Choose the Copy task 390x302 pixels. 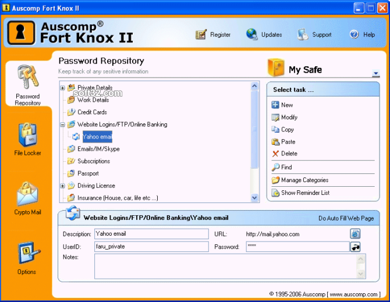288,129
